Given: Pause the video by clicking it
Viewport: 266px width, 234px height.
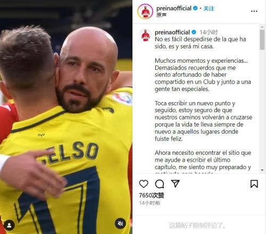Looking at the screenshot, I should pyautogui.click(x=66, y=117).
